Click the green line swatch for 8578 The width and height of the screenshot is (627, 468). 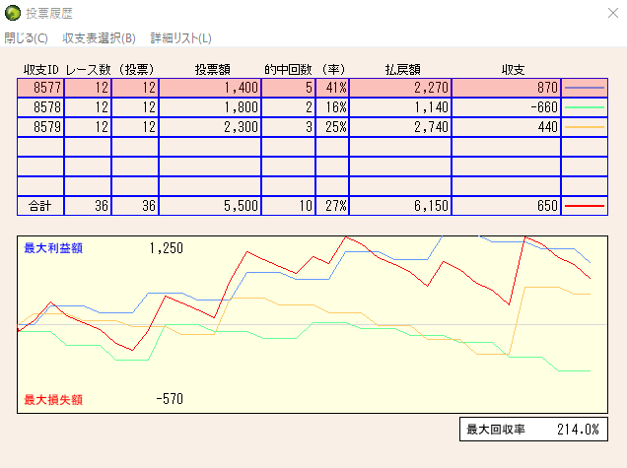tap(585, 107)
